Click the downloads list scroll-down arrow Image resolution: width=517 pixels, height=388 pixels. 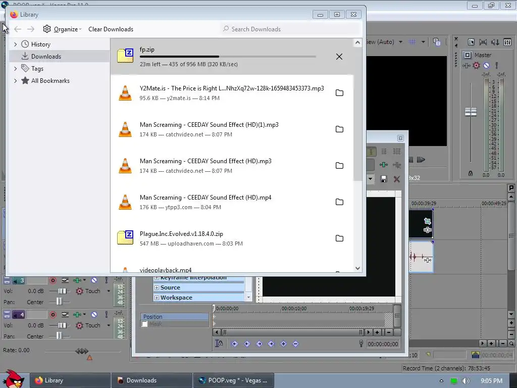point(357,268)
